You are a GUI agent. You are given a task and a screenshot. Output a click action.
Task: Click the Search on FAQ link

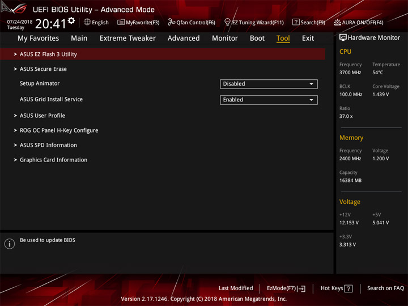pos(385,288)
